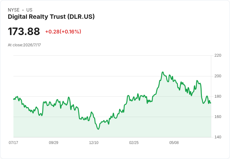Image resolution: width=230 pixels, height=159 pixels.
Task: Click the 09/29 date label on x-axis
Action: coord(53,142)
